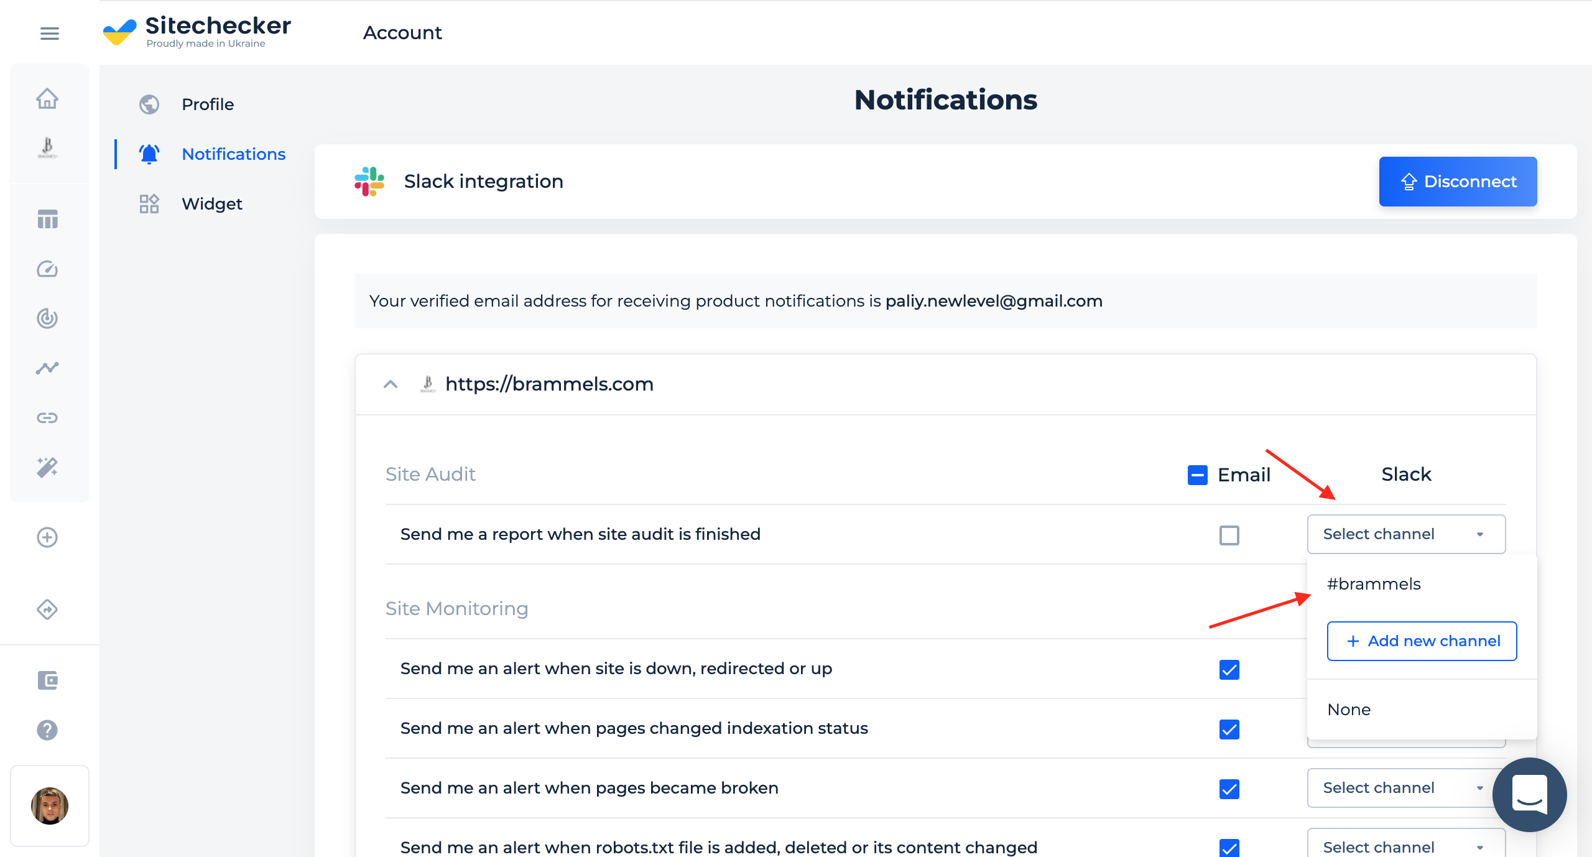The image size is (1592, 857).
Task: Open the rank tracker line chart icon
Action: [47, 368]
